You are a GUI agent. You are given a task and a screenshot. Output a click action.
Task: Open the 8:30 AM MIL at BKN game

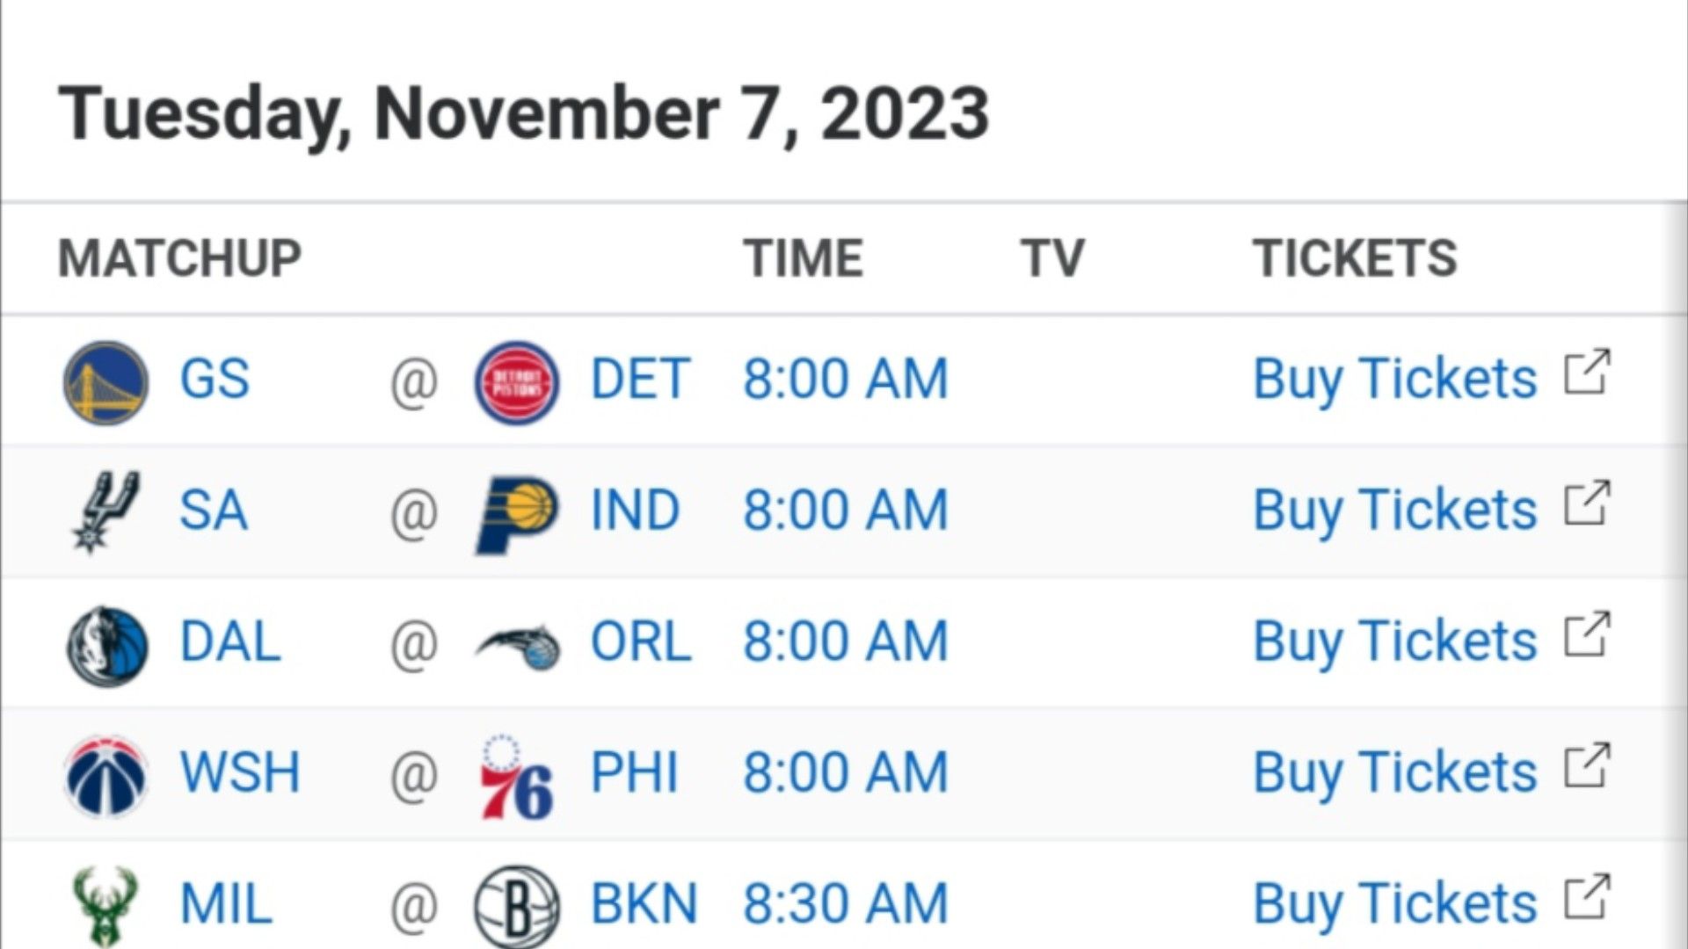(x=846, y=904)
